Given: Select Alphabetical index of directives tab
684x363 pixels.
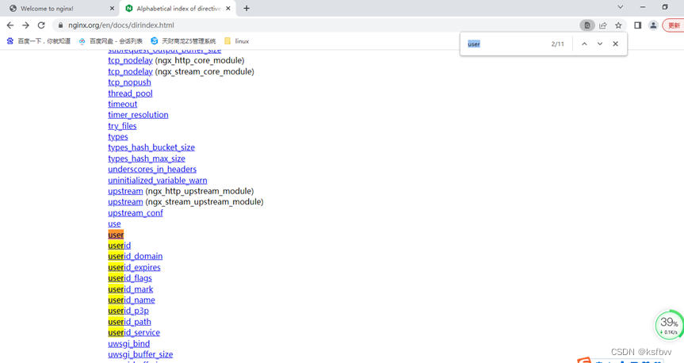Looking at the screenshot, I should 179,8.
